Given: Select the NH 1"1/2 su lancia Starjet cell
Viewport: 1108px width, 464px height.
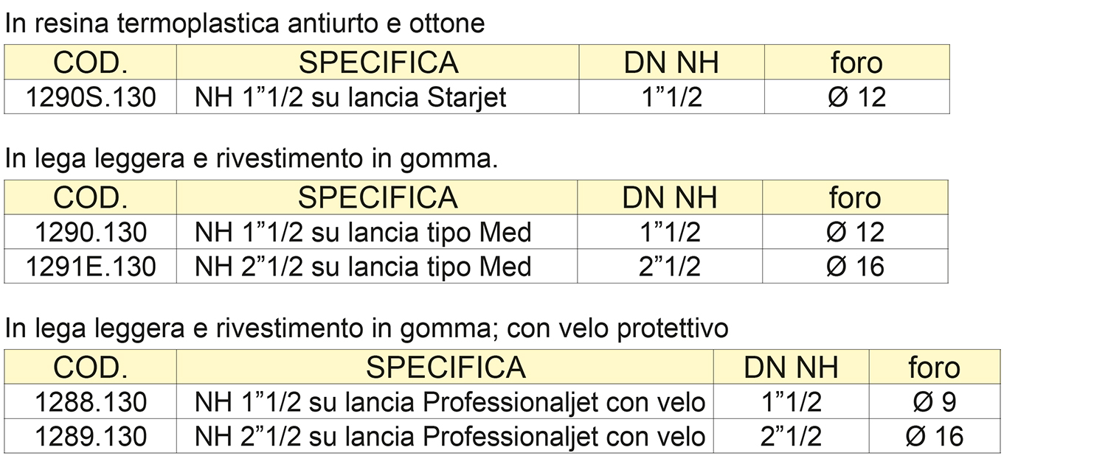Looking at the screenshot, I should [x=350, y=97].
